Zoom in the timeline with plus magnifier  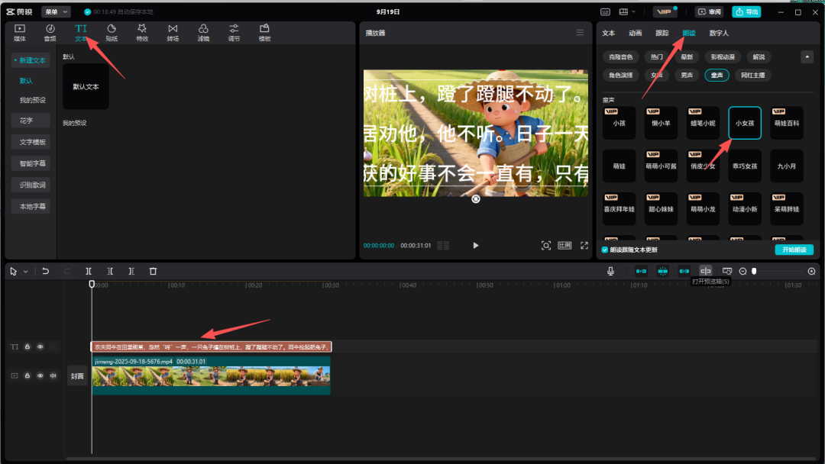point(811,271)
